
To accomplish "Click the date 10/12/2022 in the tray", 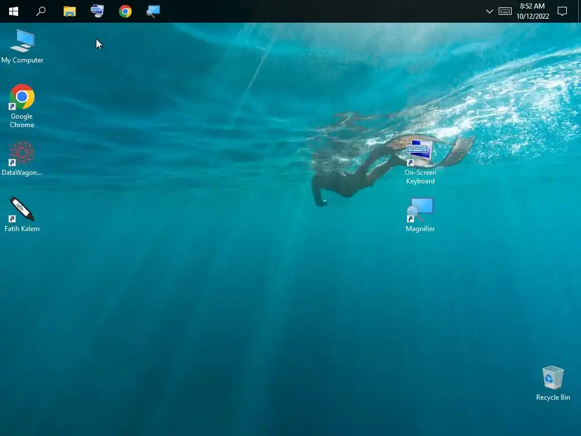I will tap(532, 16).
